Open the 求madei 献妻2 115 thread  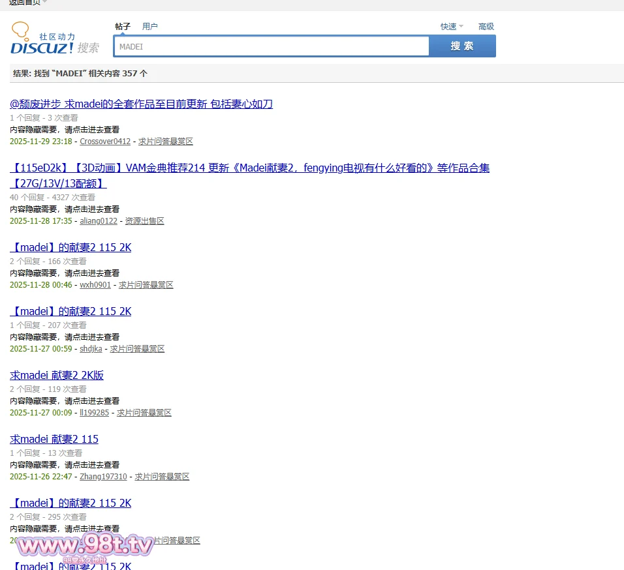[54, 440]
